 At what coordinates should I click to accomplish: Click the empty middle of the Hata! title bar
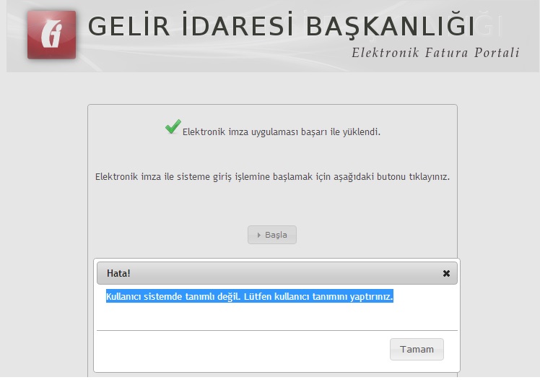(282, 273)
